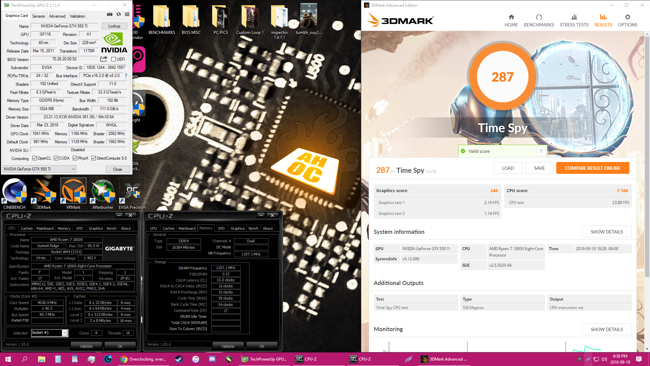This screenshot has height=366, width=650.
Task: Toggle CUDA checkbox
Action: (56, 158)
